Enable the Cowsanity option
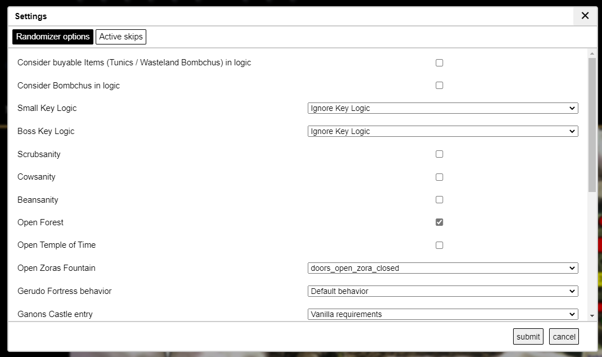602x357 pixels. coord(439,177)
